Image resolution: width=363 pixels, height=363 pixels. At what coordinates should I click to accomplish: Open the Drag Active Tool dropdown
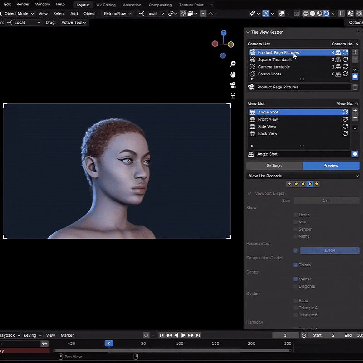(74, 22)
